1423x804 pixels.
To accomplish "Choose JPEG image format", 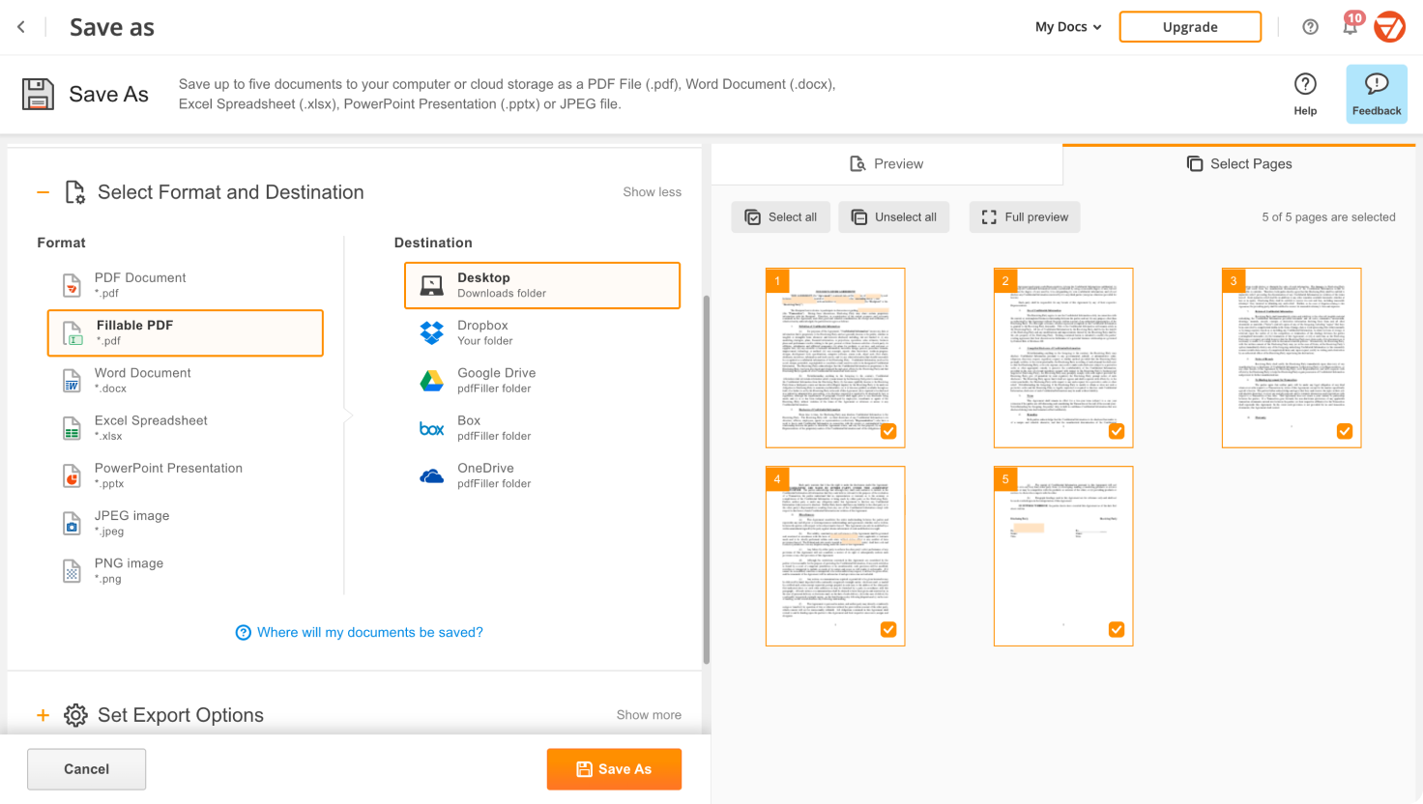I will point(131,522).
